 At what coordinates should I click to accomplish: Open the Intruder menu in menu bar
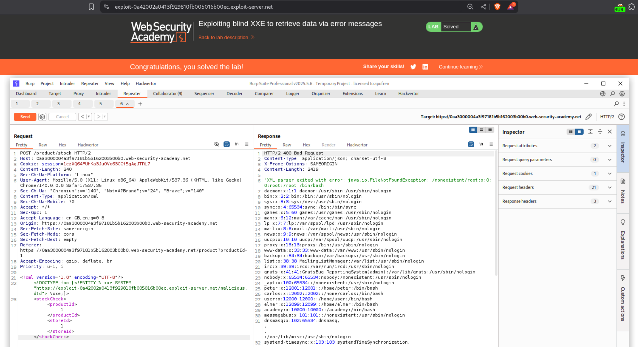click(x=67, y=83)
